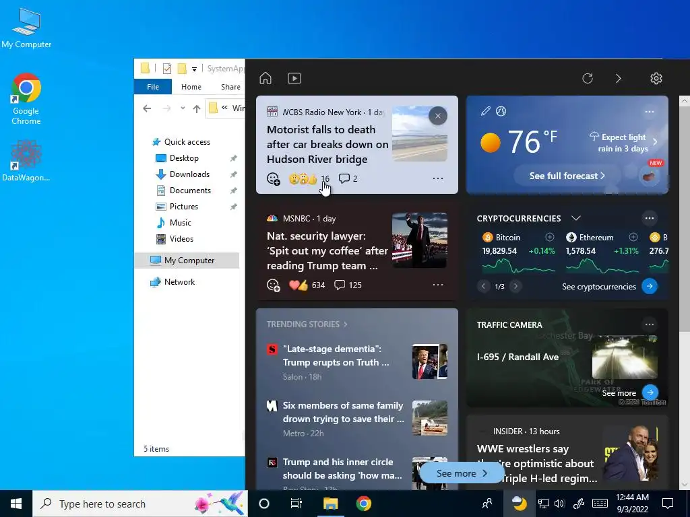Click the taskbar search box

click(140, 504)
